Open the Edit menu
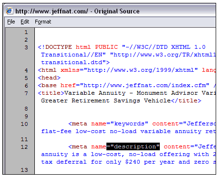 25,22
